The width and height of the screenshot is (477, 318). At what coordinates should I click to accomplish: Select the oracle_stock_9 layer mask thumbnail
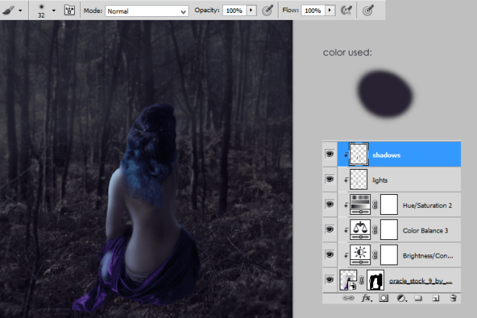[375, 280]
